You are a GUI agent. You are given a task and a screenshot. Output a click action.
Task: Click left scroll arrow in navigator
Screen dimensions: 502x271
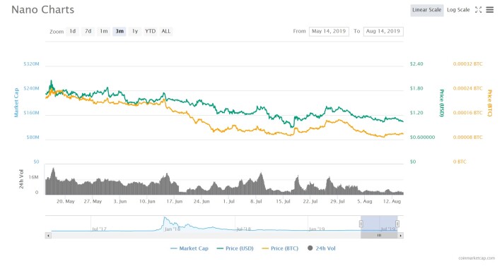(48, 236)
